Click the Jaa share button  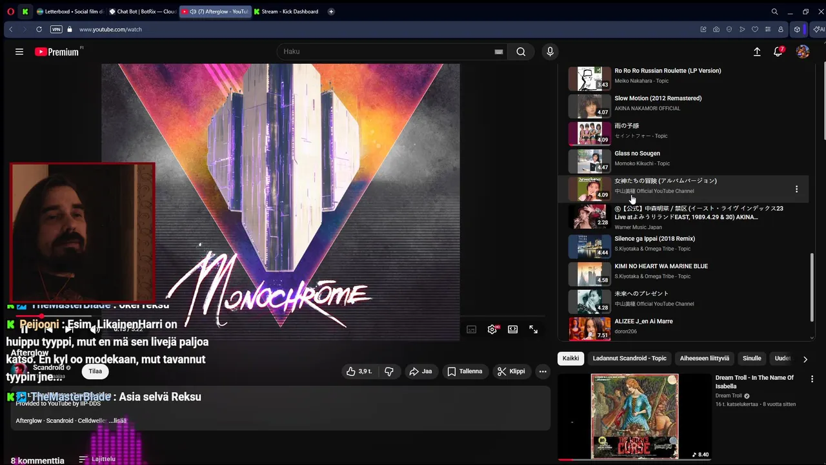421,371
